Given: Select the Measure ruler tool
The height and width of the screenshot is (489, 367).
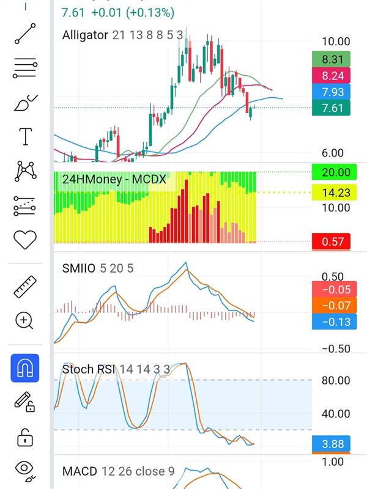Looking at the screenshot, I should [25, 287].
